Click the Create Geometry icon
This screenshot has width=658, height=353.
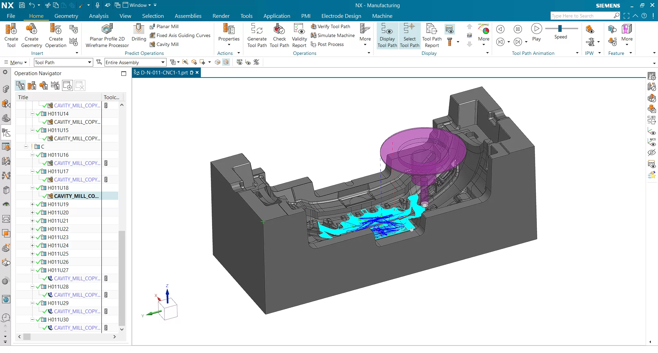click(x=32, y=35)
